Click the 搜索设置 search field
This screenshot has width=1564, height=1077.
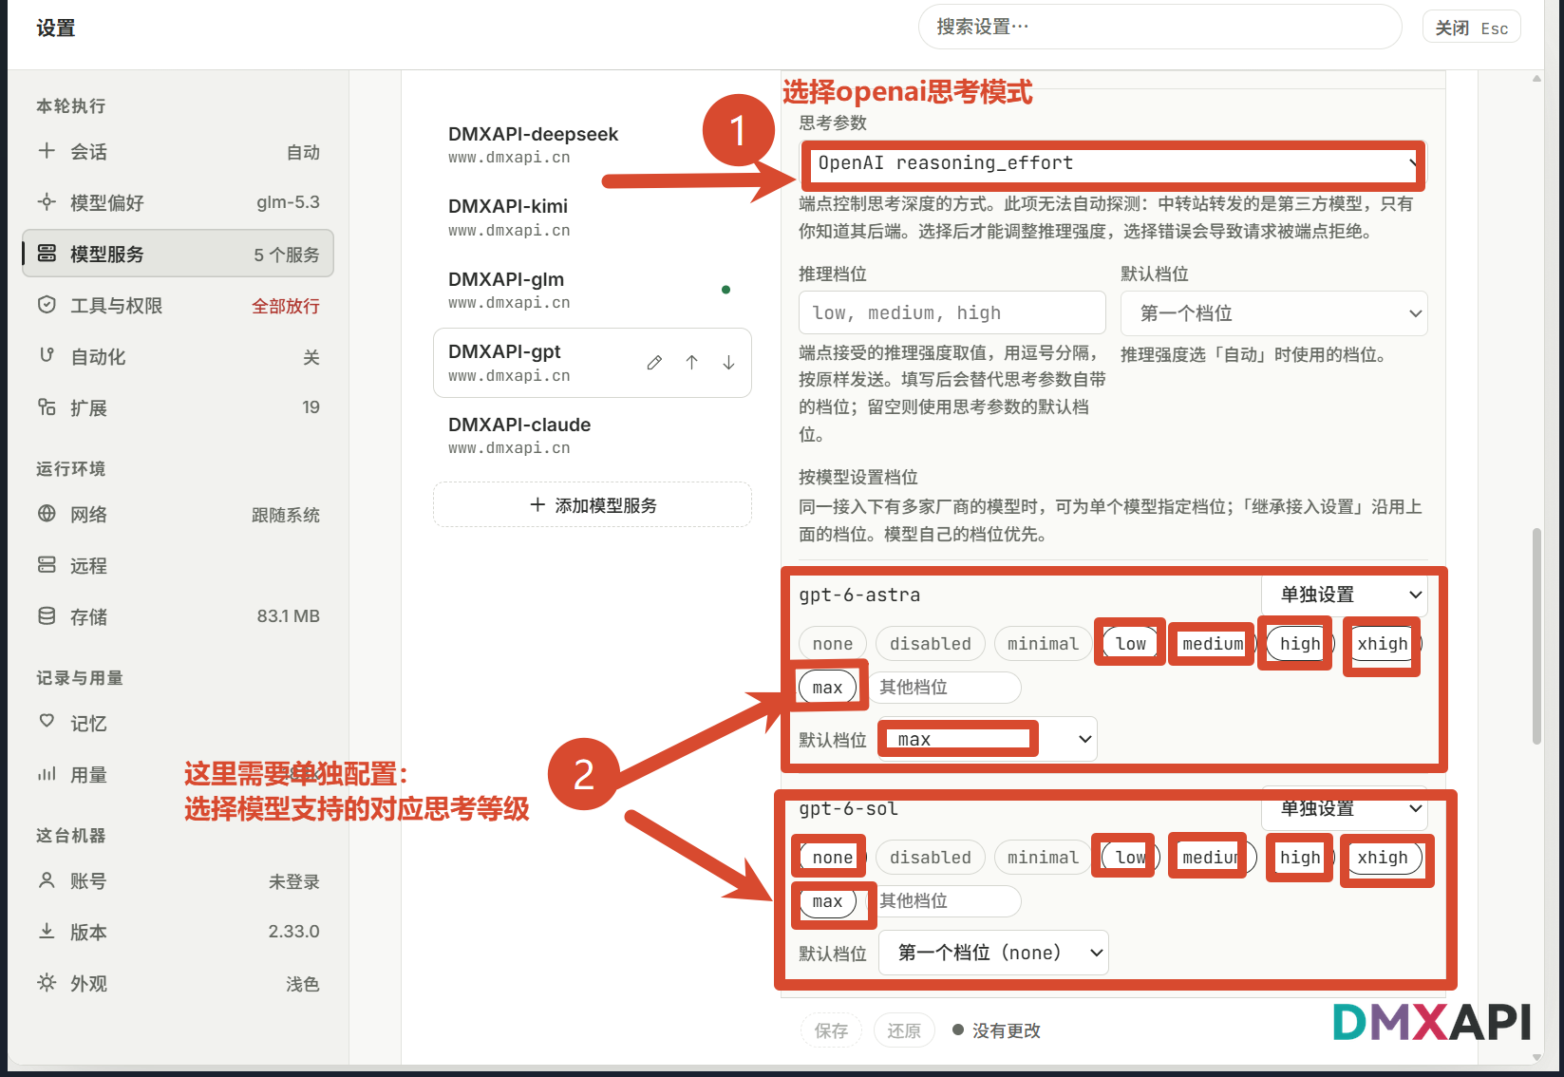click(1159, 27)
